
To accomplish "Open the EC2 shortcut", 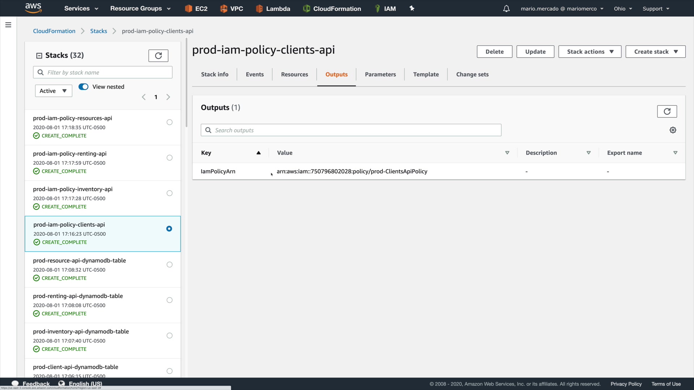I will tap(196, 9).
